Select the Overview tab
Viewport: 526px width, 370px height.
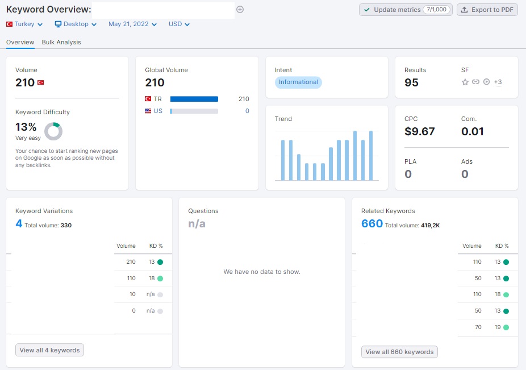(20, 42)
